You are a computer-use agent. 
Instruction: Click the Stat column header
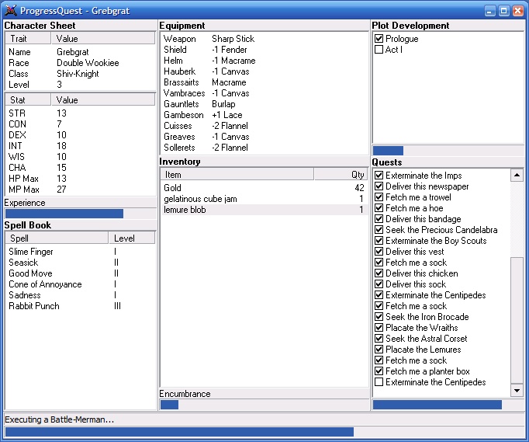[x=28, y=100]
